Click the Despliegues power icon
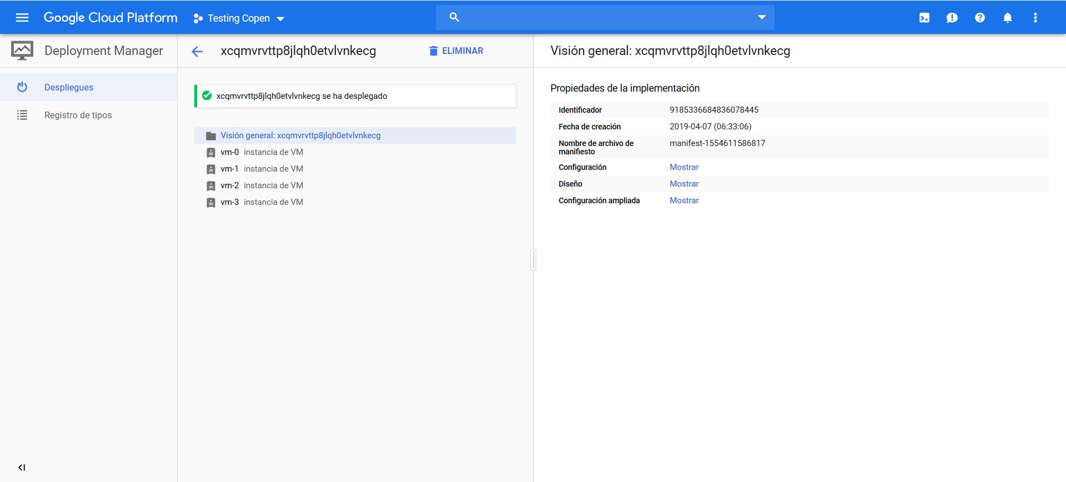 [x=22, y=87]
